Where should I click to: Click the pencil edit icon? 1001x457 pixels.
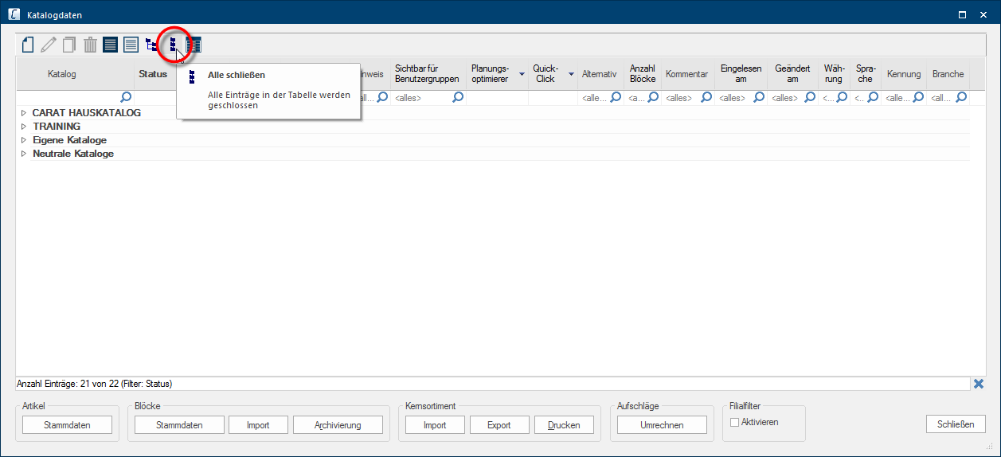(x=49, y=45)
